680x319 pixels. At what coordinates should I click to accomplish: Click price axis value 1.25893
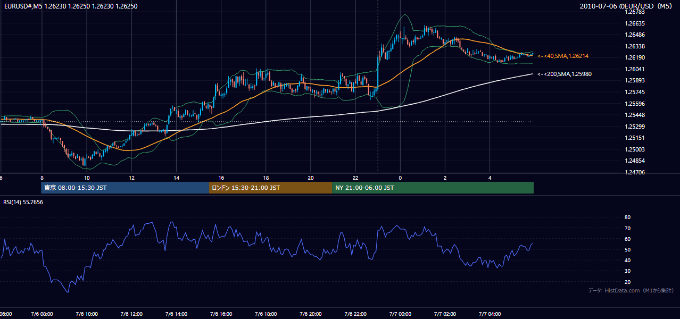point(635,80)
